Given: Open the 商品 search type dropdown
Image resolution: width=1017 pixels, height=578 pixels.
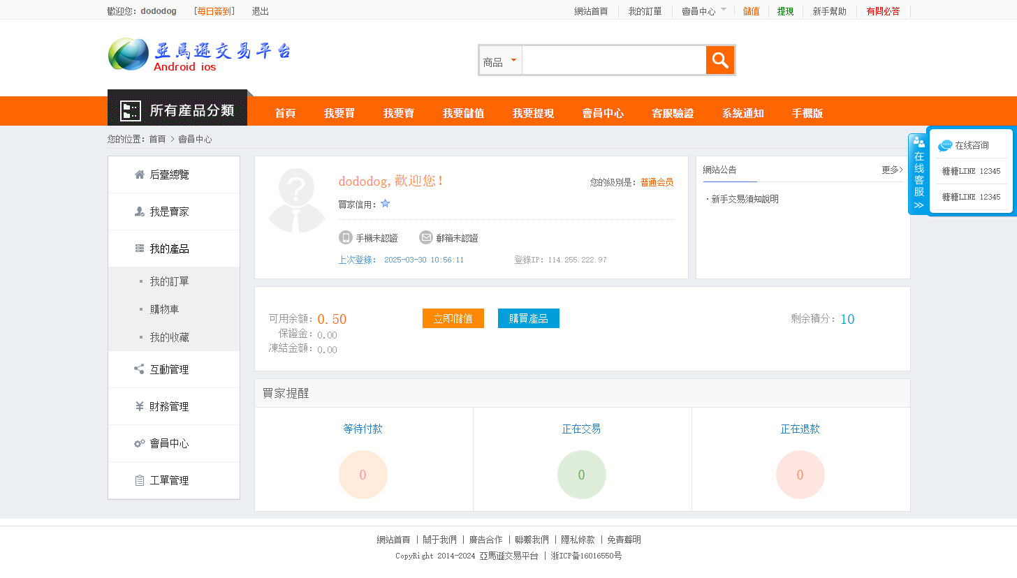Looking at the screenshot, I should pyautogui.click(x=500, y=61).
